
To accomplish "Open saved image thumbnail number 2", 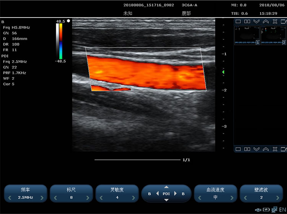I will (x=273, y=35).
